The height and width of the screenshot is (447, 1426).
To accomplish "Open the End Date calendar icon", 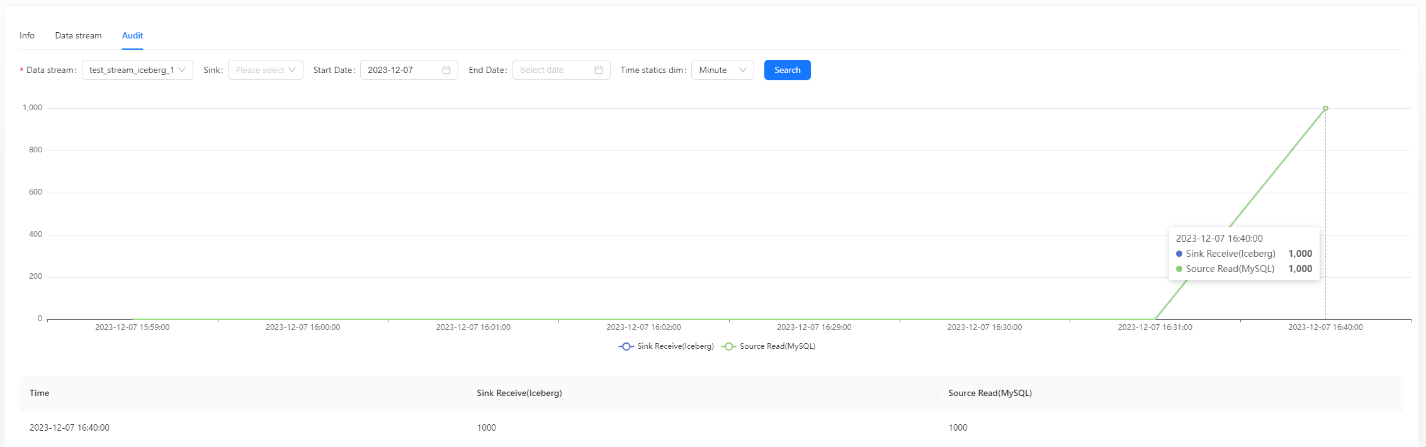I will 598,70.
